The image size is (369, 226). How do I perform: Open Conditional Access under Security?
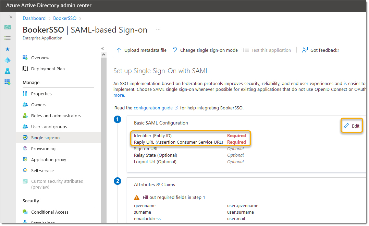click(x=50, y=212)
